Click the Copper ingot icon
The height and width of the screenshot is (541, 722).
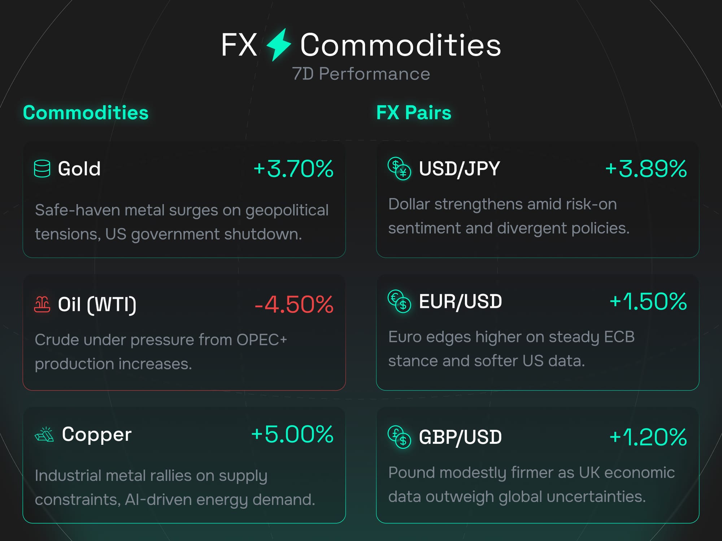[x=44, y=434]
